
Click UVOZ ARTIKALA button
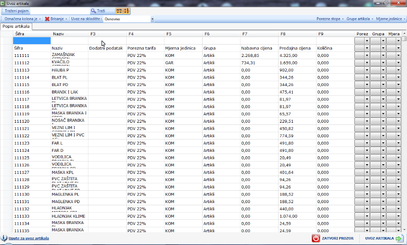click(x=384, y=238)
